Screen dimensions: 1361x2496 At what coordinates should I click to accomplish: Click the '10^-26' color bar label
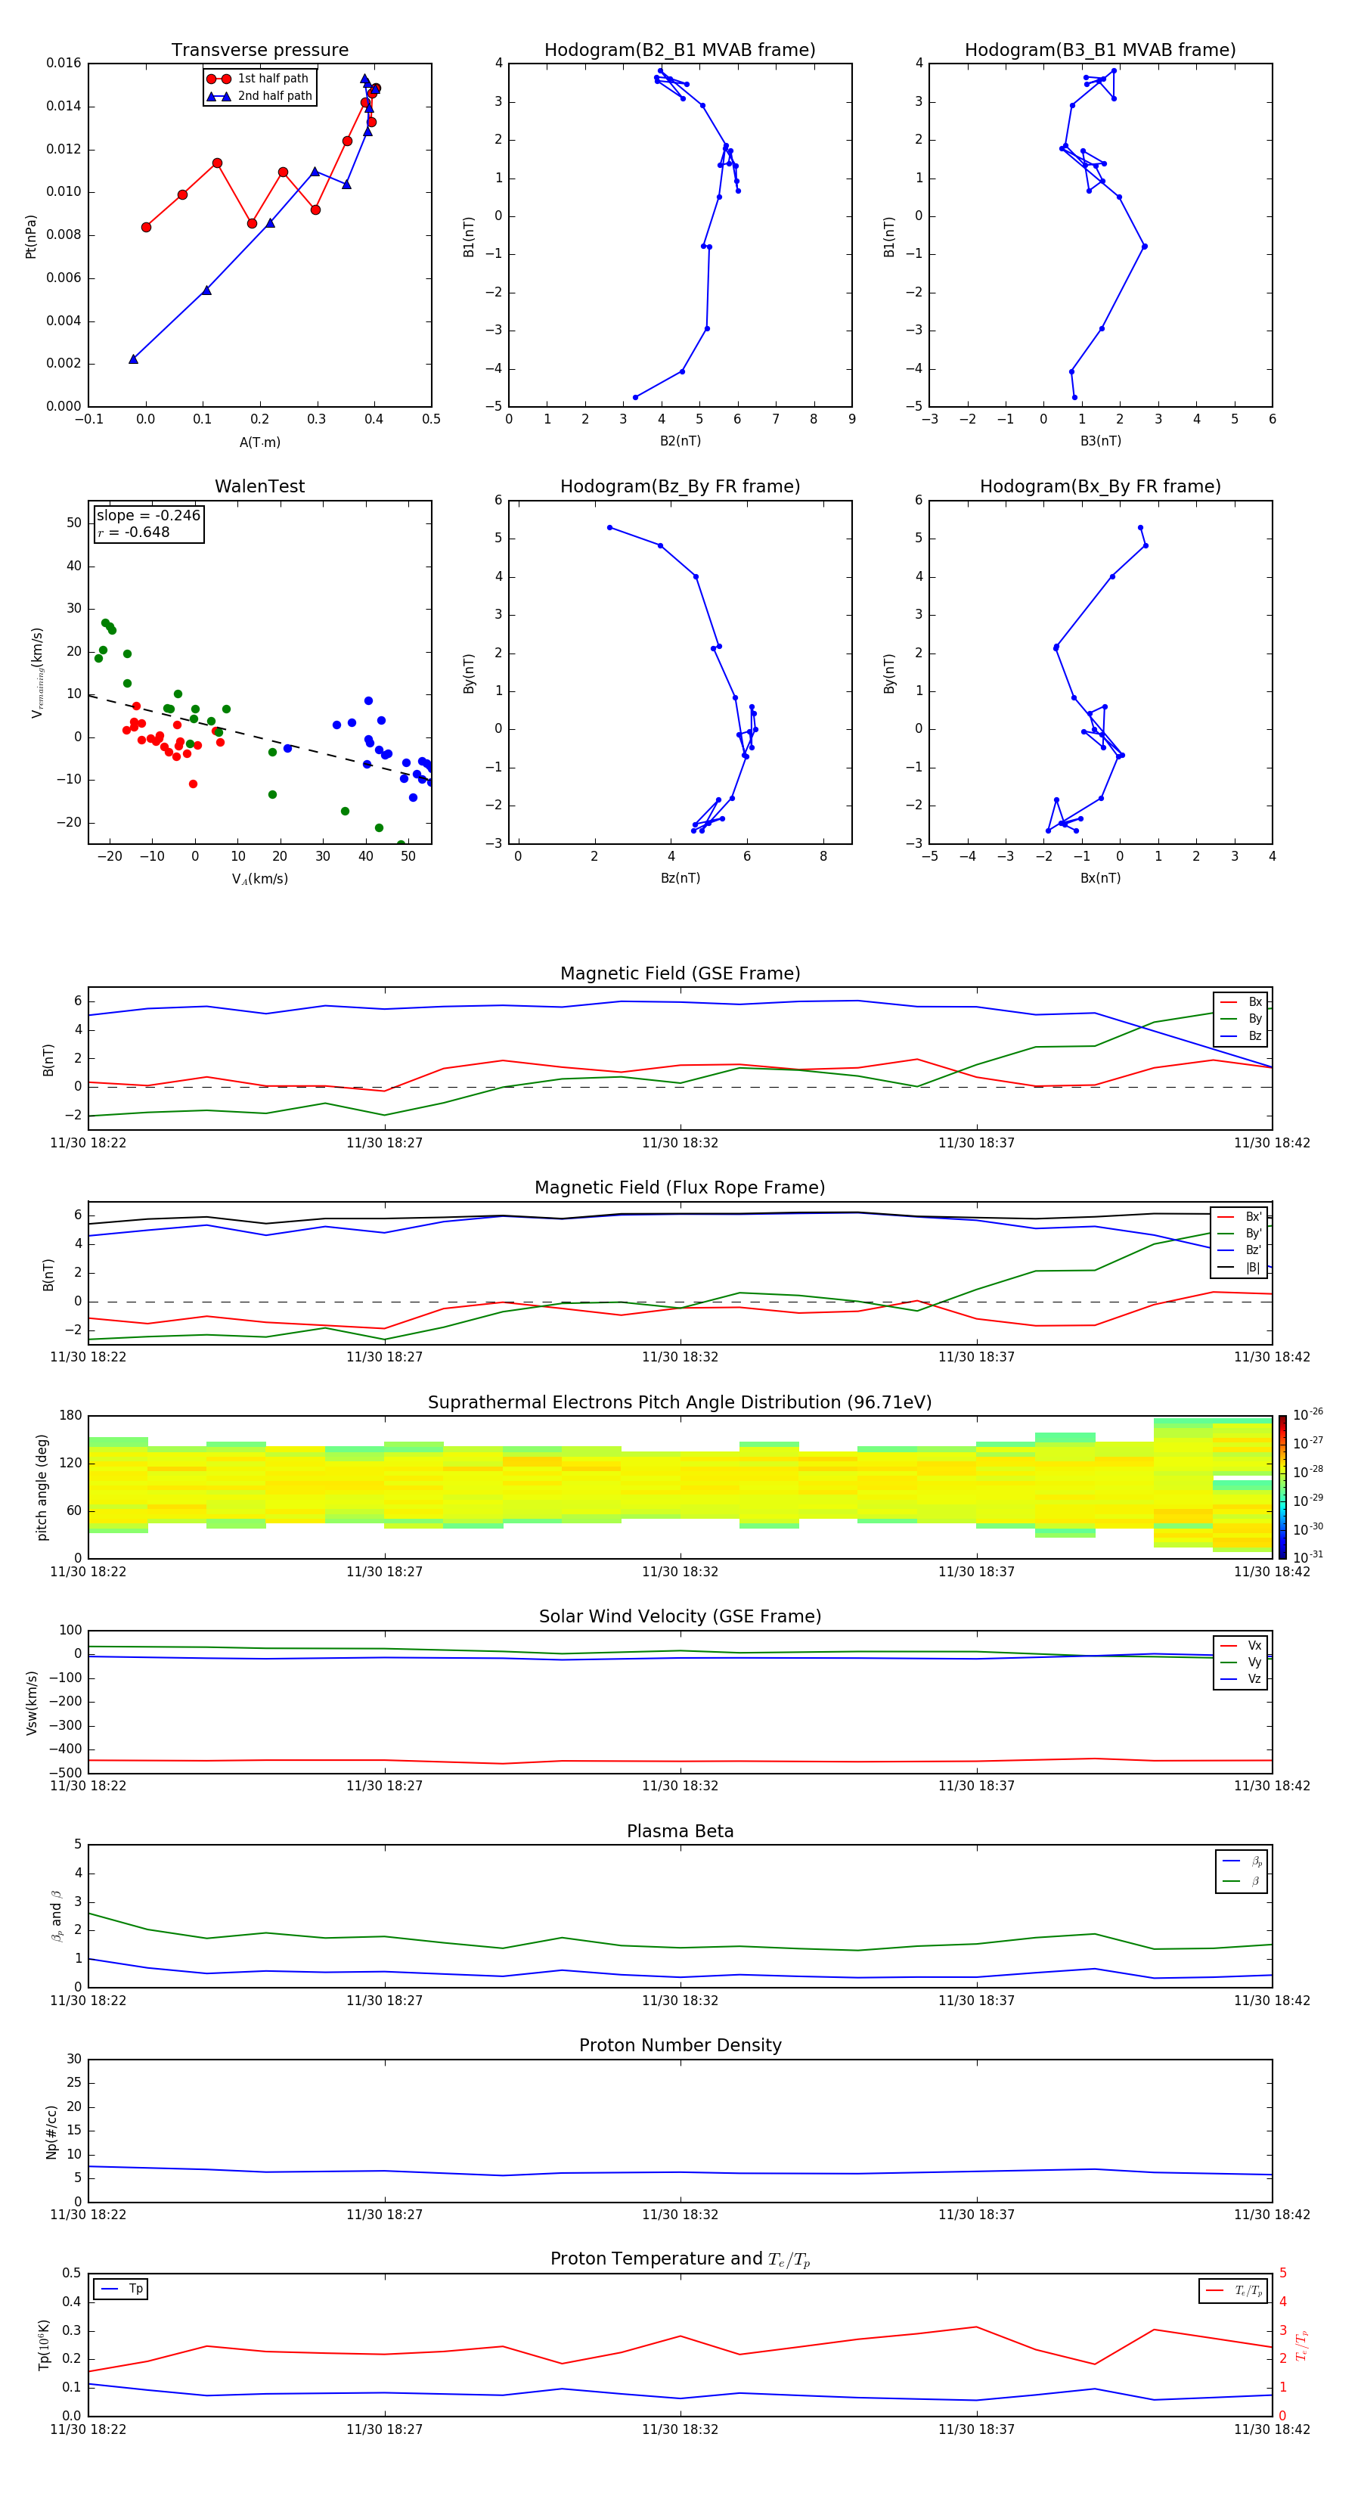point(1309,1414)
